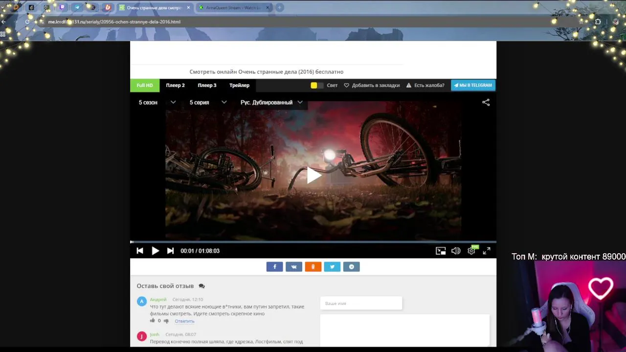This screenshot has width=626, height=352.
Task: Click Jonh's pink avatar circle
Action: [142, 336]
